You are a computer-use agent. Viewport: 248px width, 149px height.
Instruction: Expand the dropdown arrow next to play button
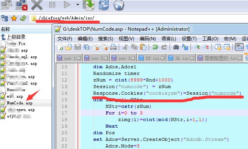78,5
